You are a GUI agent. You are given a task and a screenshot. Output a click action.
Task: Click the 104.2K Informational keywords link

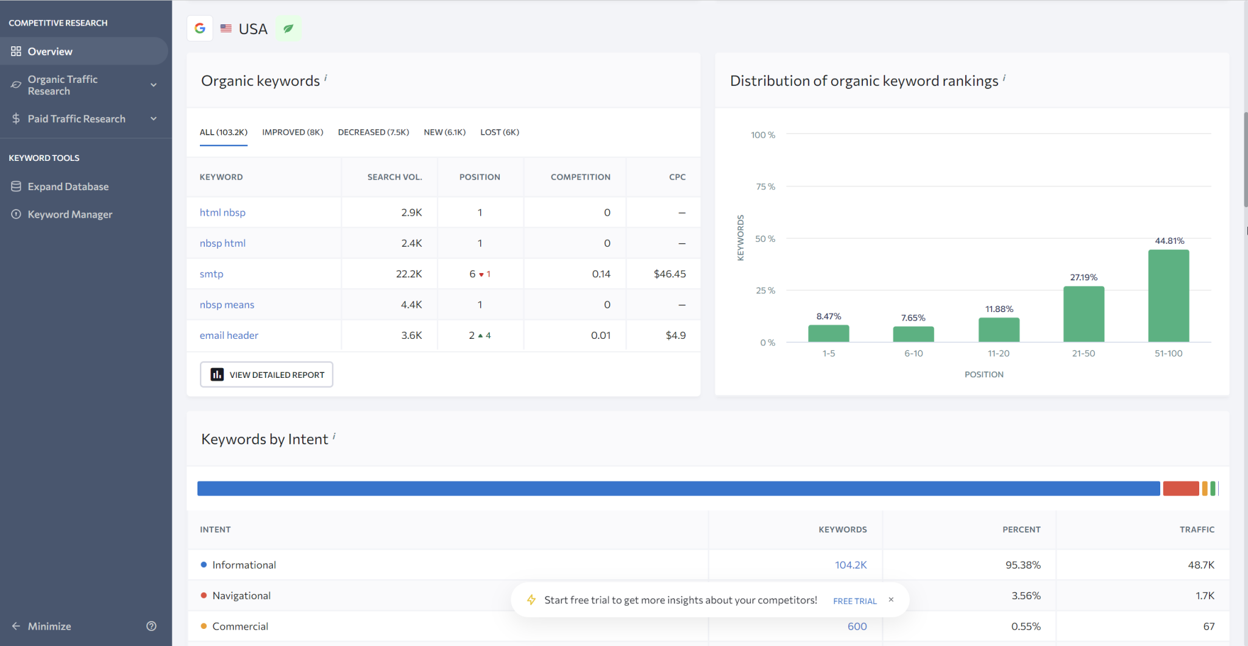(851, 564)
